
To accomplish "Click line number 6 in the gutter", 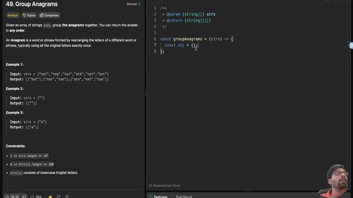I will point(155,39).
